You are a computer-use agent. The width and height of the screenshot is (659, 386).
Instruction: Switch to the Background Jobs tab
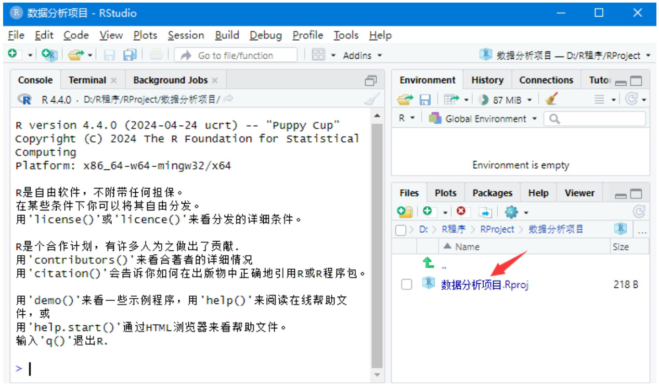pyautogui.click(x=170, y=80)
